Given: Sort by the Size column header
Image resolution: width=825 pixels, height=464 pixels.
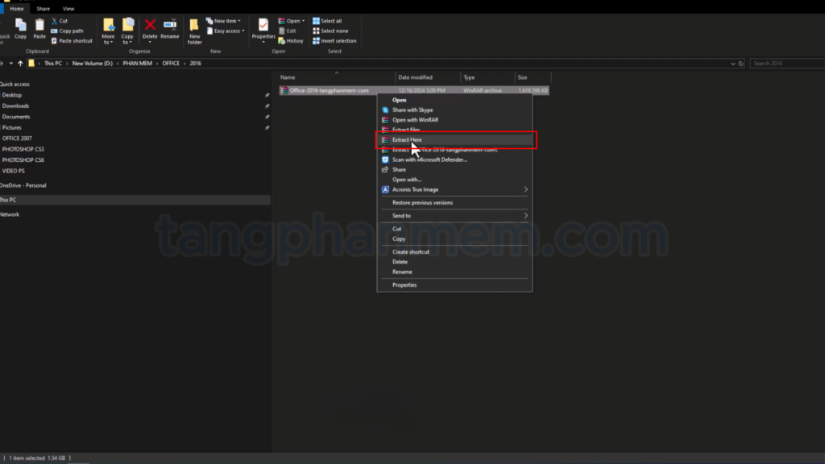Looking at the screenshot, I should coord(533,77).
